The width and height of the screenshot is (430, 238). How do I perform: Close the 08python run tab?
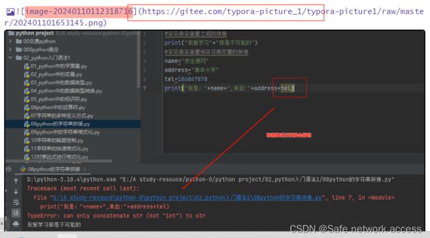[84, 169]
